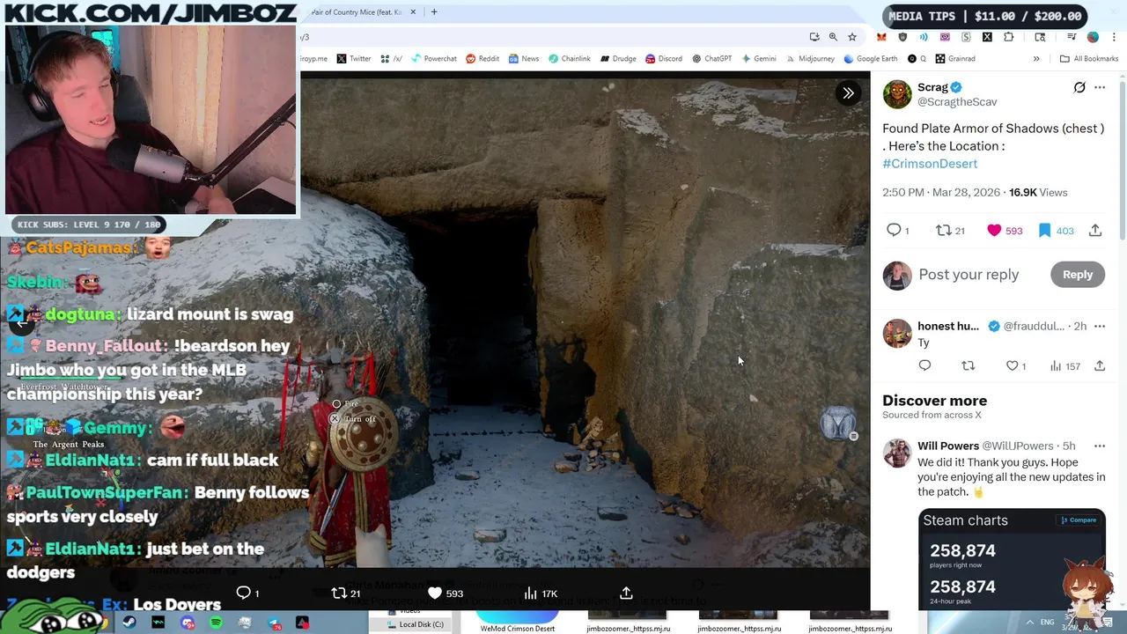This screenshot has width=1127, height=634.
Task: Click the reply icon under Scrag's tweet
Action: (x=894, y=230)
